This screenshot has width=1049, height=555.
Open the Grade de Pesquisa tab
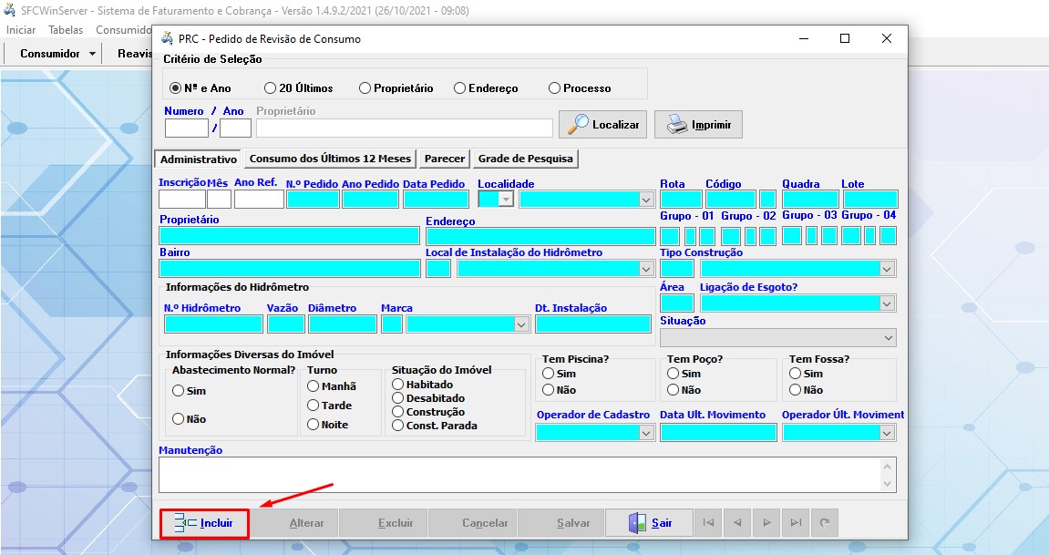pyautogui.click(x=526, y=159)
